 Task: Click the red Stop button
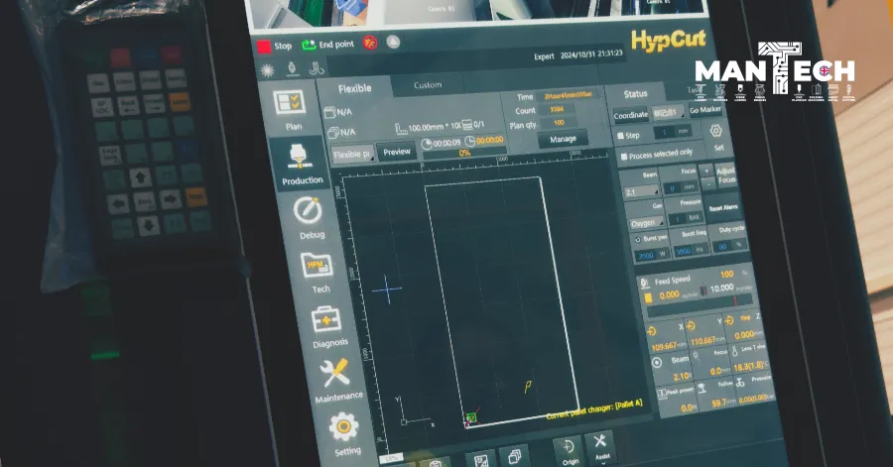[x=274, y=47]
